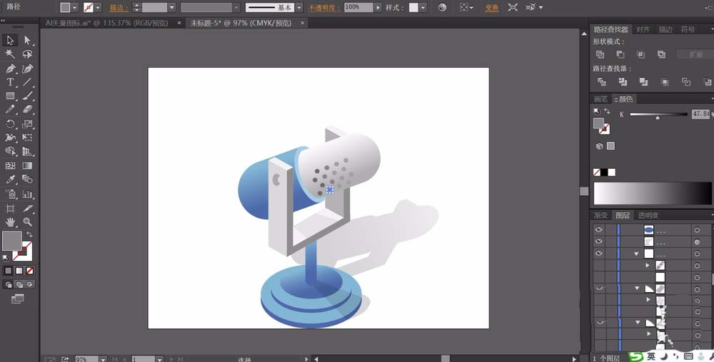Select the Artboard tool
The width and height of the screenshot is (714, 362).
click(x=10, y=209)
